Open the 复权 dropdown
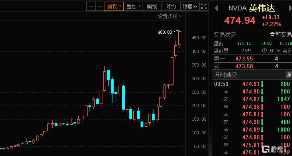Screen dimensions: 292x156 (114, 6)
